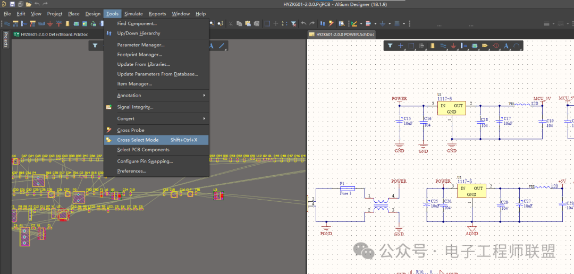The width and height of the screenshot is (574, 274).
Task: Click the GND power port icon in the main toolbar
Action: [x=50, y=24]
